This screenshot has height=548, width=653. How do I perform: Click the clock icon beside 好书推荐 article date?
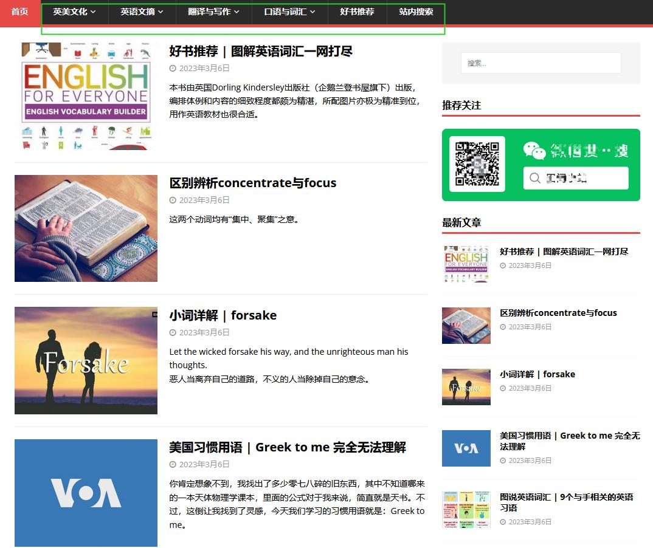(173, 68)
